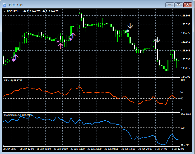Click the pink star near 29 Jun 04:00
195x154 pixels.
click(58, 42)
